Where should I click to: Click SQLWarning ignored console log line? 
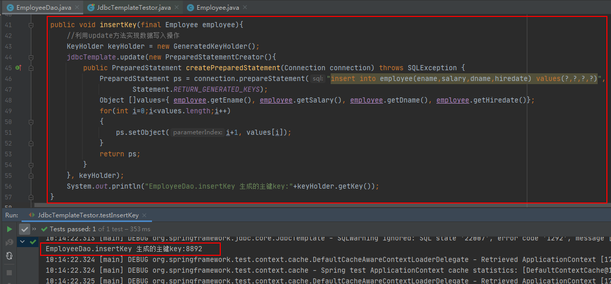pos(328,238)
